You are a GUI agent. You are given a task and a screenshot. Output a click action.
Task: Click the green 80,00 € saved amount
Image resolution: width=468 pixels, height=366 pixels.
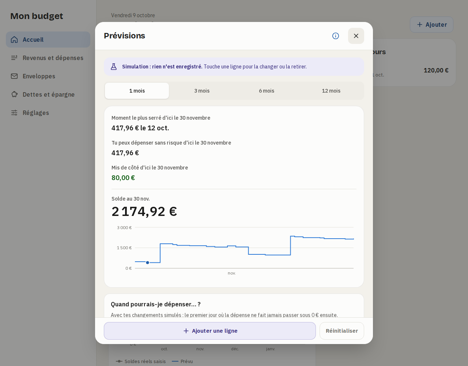click(123, 178)
